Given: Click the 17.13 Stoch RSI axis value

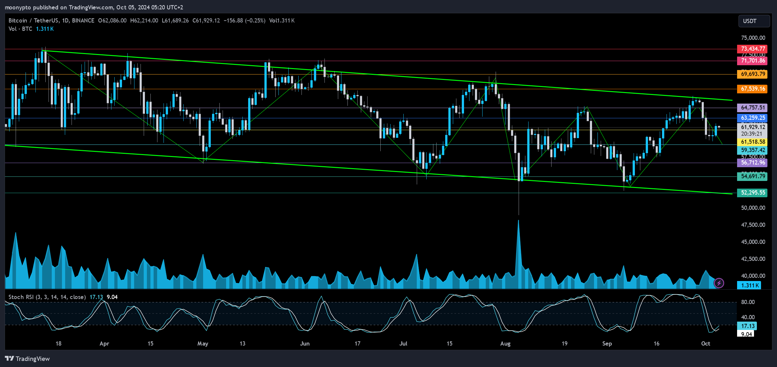Looking at the screenshot, I should coord(747,326).
